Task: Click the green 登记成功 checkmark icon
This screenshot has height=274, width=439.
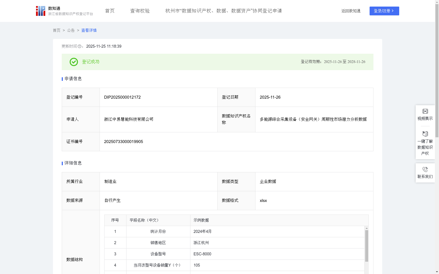Action: tap(74, 62)
